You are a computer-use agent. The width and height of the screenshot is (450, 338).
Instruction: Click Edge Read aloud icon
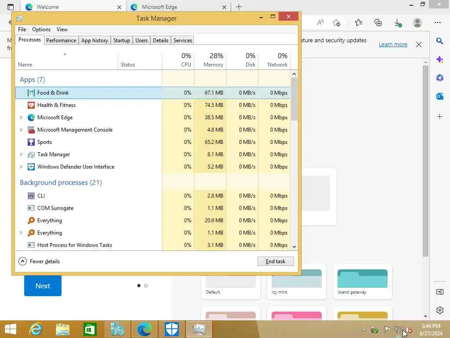tap(320, 22)
